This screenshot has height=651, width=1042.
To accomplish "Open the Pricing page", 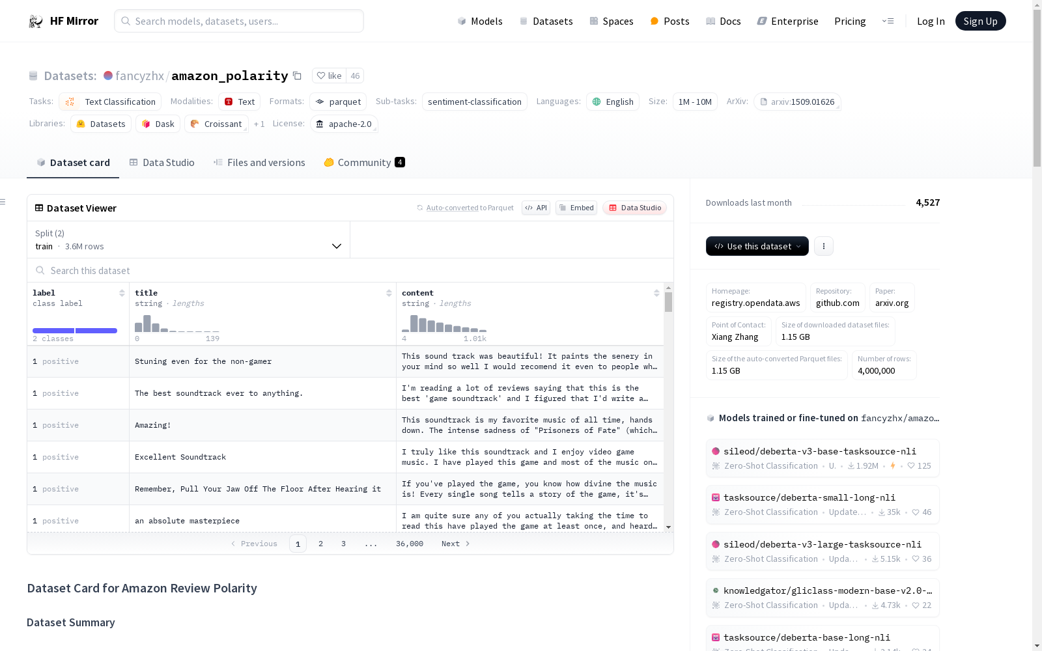I will click(850, 21).
